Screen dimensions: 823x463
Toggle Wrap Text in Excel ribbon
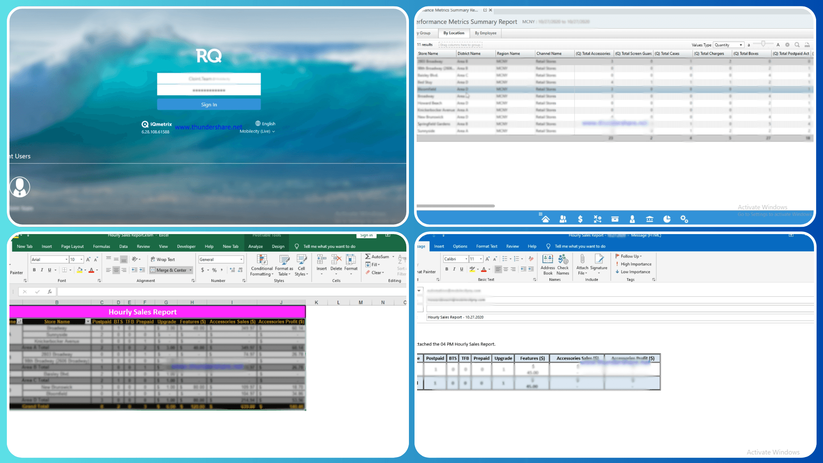pyautogui.click(x=162, y=259)
